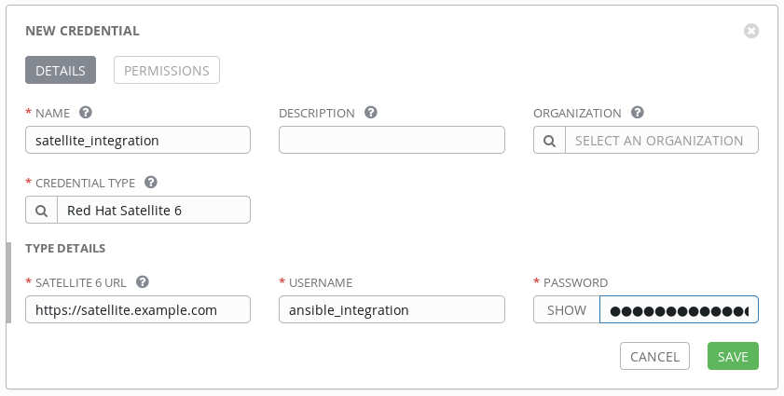The height and width of the screenshot is (396, 784).
Task: Show help for the Description field
Action: pyautogui.click(x=371, y=113)
